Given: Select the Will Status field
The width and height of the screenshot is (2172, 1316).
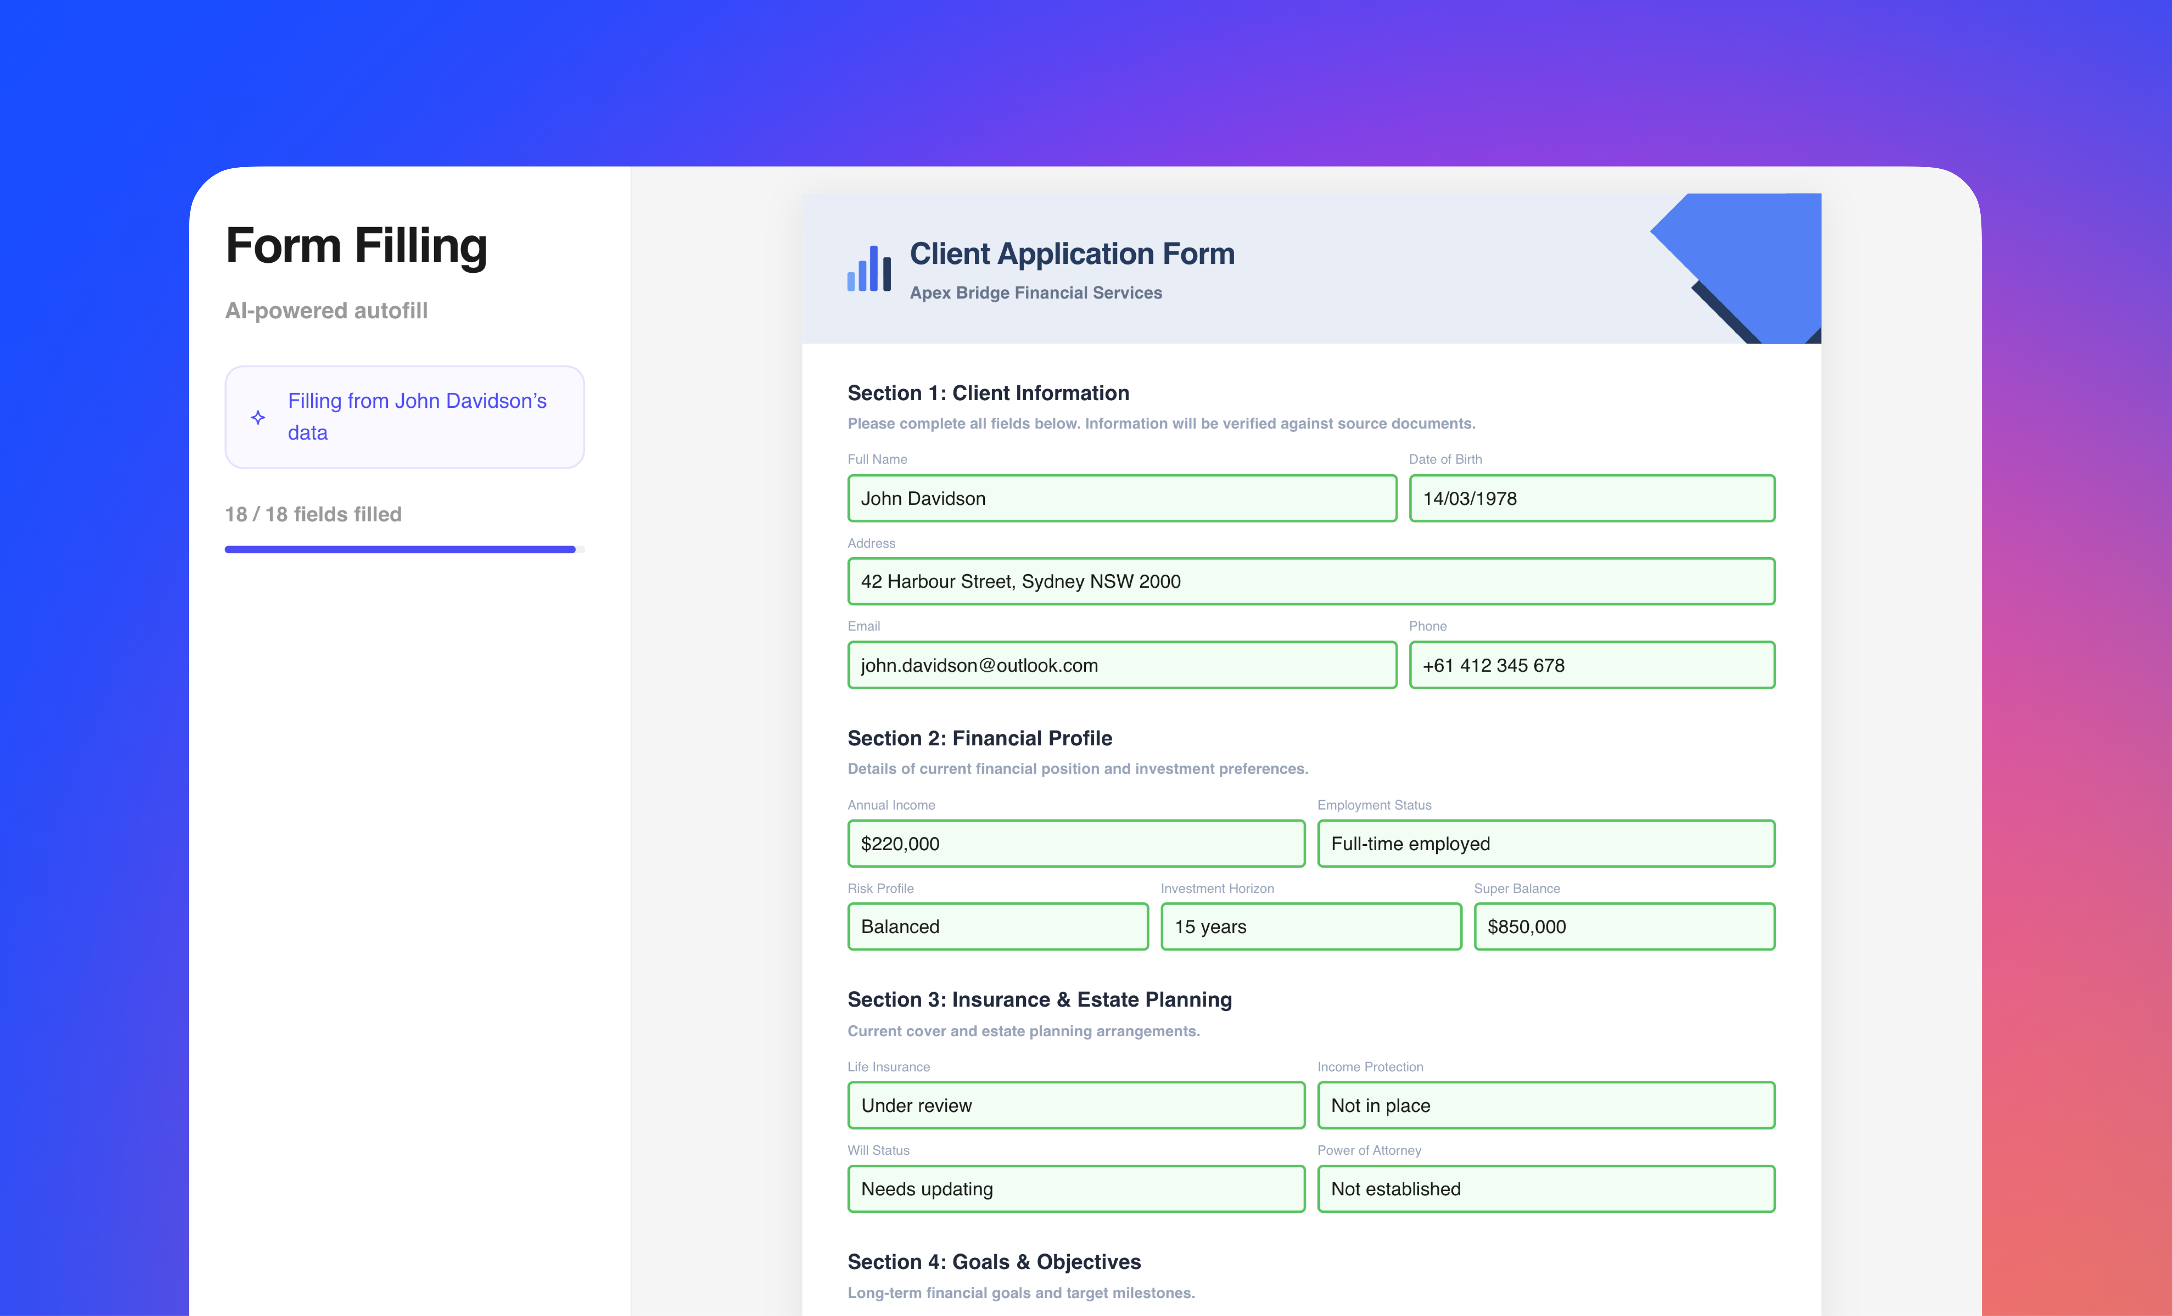Looking at the screenshot, I should click(1075, 1188).
